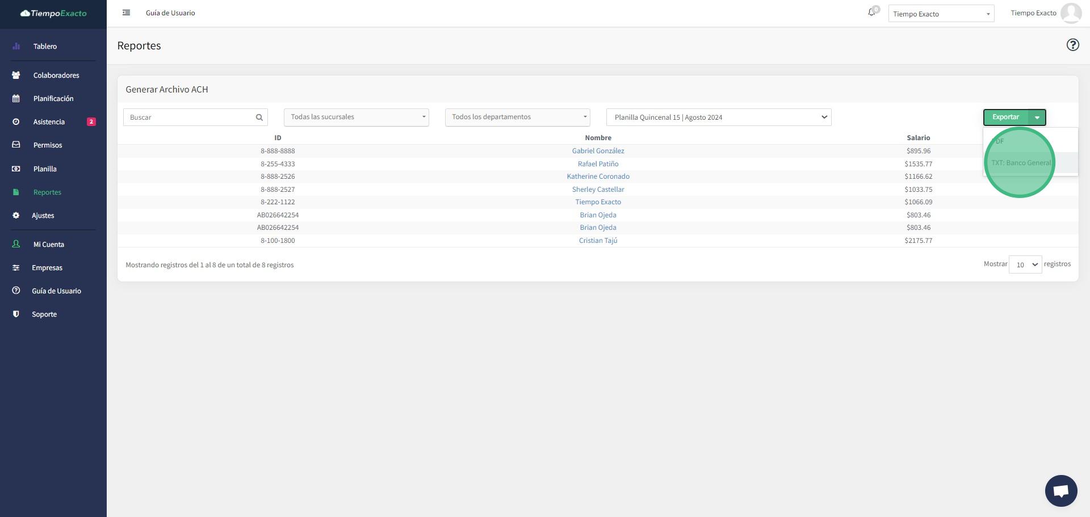Navigate to Ajustes settings
The height and width of the screenshot is (517, 1090).
[43, 216]
